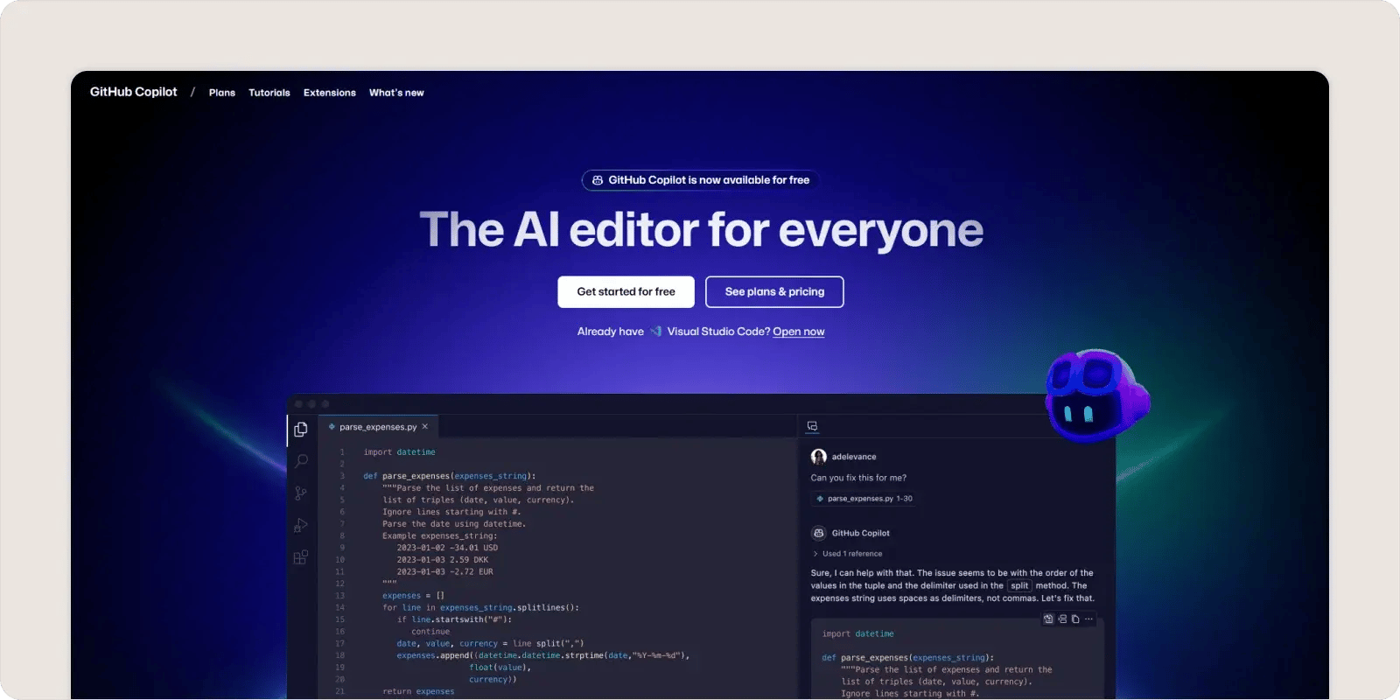Open Run and Debug icon in sidebar
This screenshot has width=1400, height=700.
(301, 525)
